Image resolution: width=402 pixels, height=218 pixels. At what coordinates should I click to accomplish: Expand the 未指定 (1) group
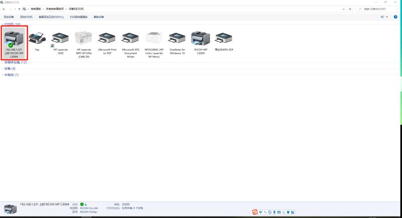coord(3,75)
